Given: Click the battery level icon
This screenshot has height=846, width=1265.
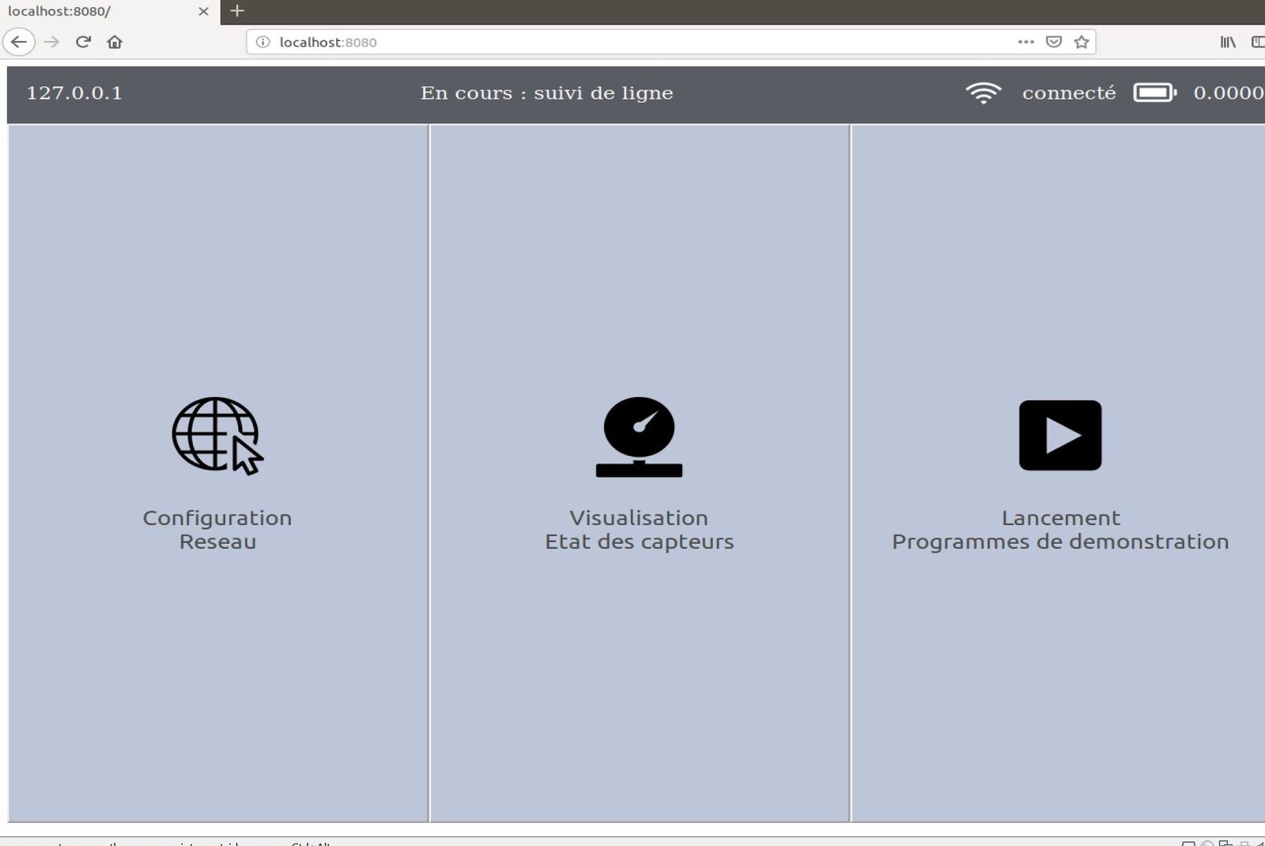Looking at the screenshot, I should [1154, 93].
